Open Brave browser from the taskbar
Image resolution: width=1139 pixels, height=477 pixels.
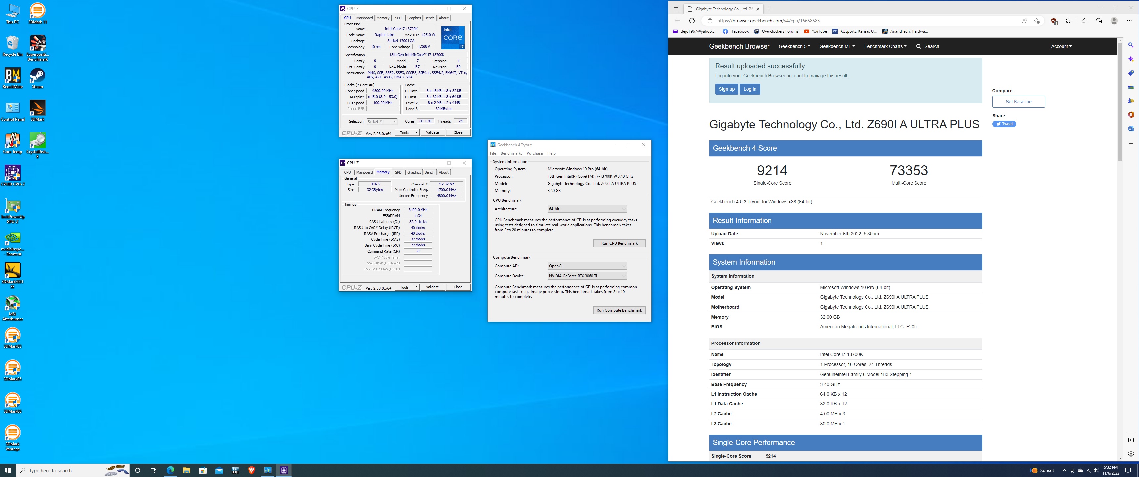pos(252,470)
